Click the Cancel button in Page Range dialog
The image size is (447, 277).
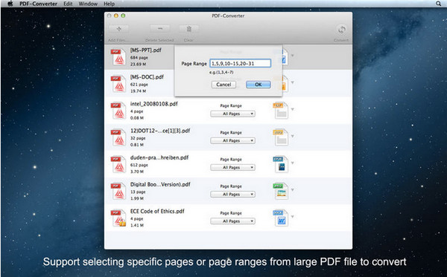[223, 85]
